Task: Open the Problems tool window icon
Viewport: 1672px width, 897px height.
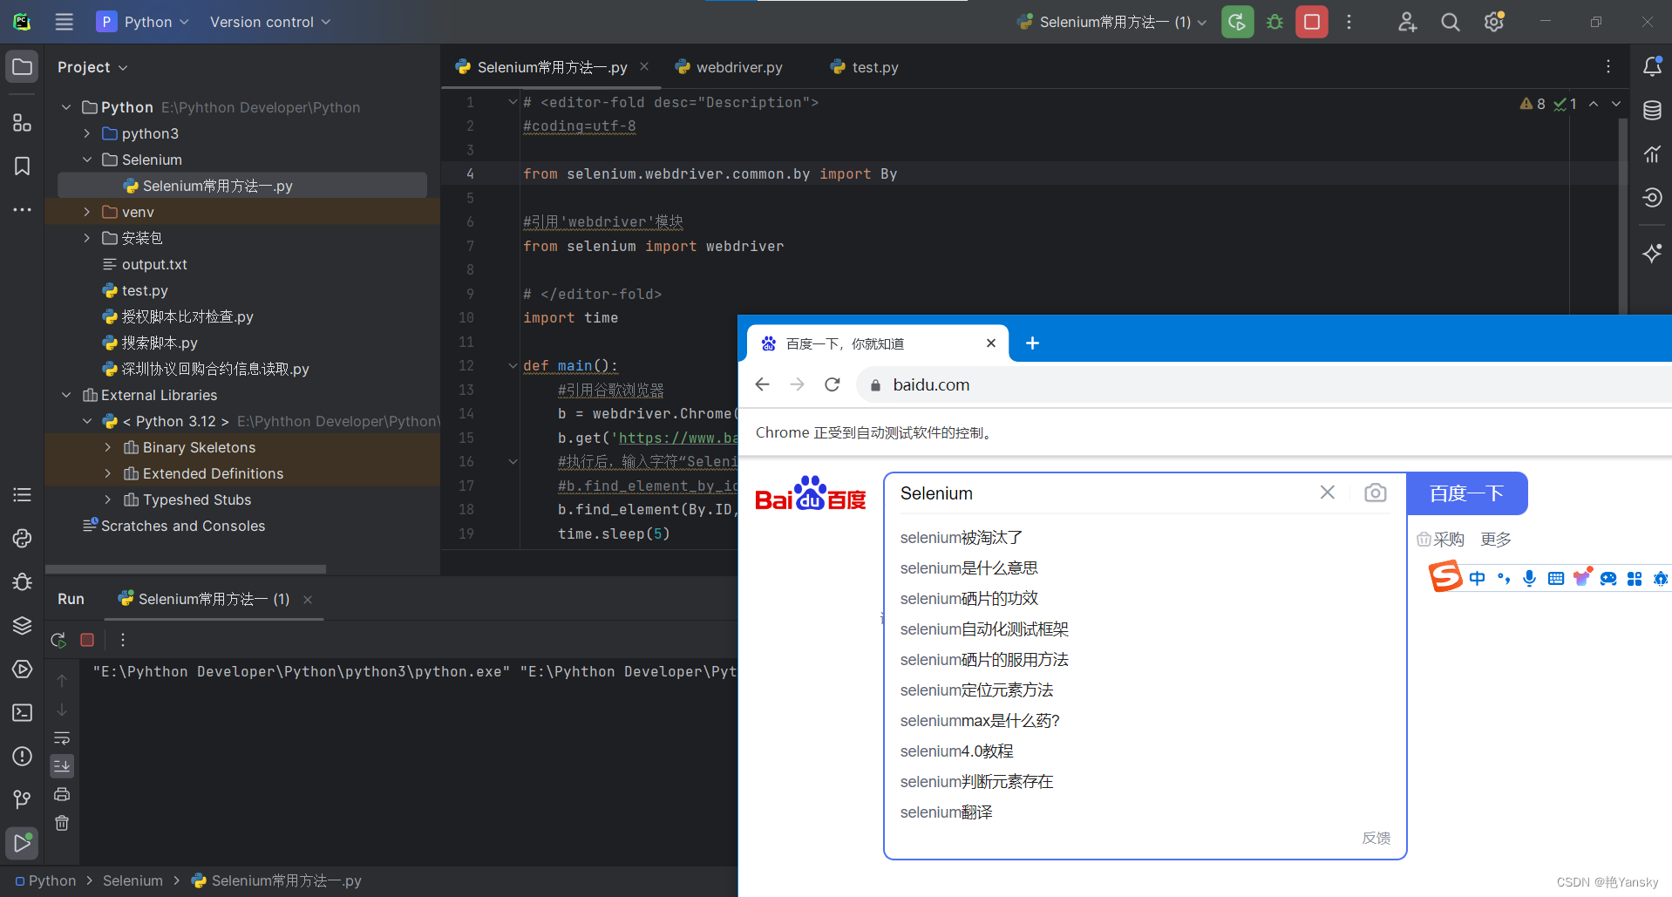Action: click(23, 756)
